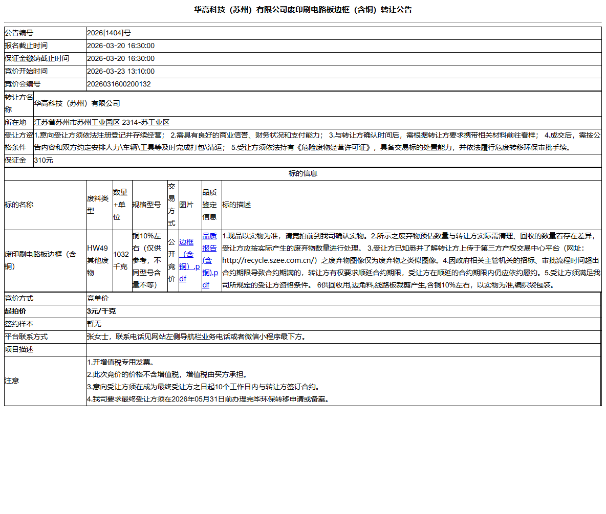Click the quantity 1032千克 cell
This screenshot has height=514, width=606.
(x=121, y=262)
